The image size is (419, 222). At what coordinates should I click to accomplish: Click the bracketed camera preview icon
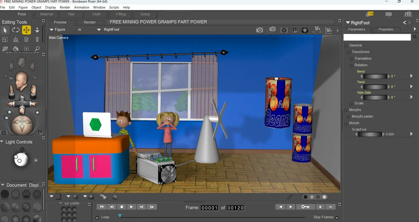284,30
